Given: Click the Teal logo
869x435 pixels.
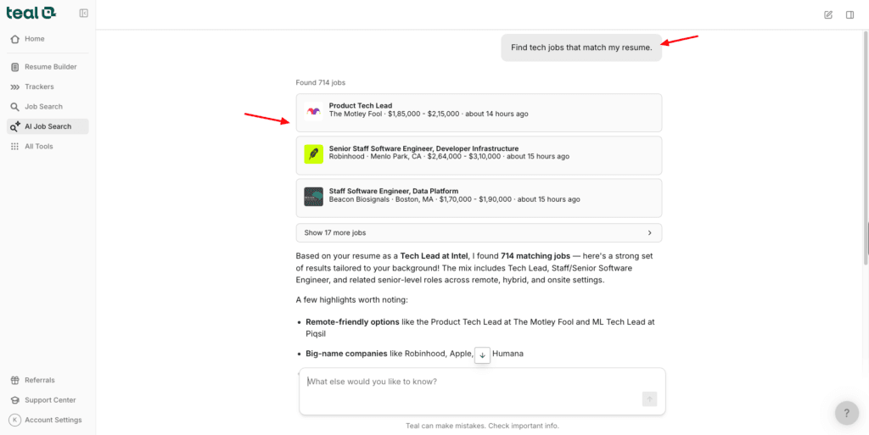Looking at the screenshot, I should (31, 13).
